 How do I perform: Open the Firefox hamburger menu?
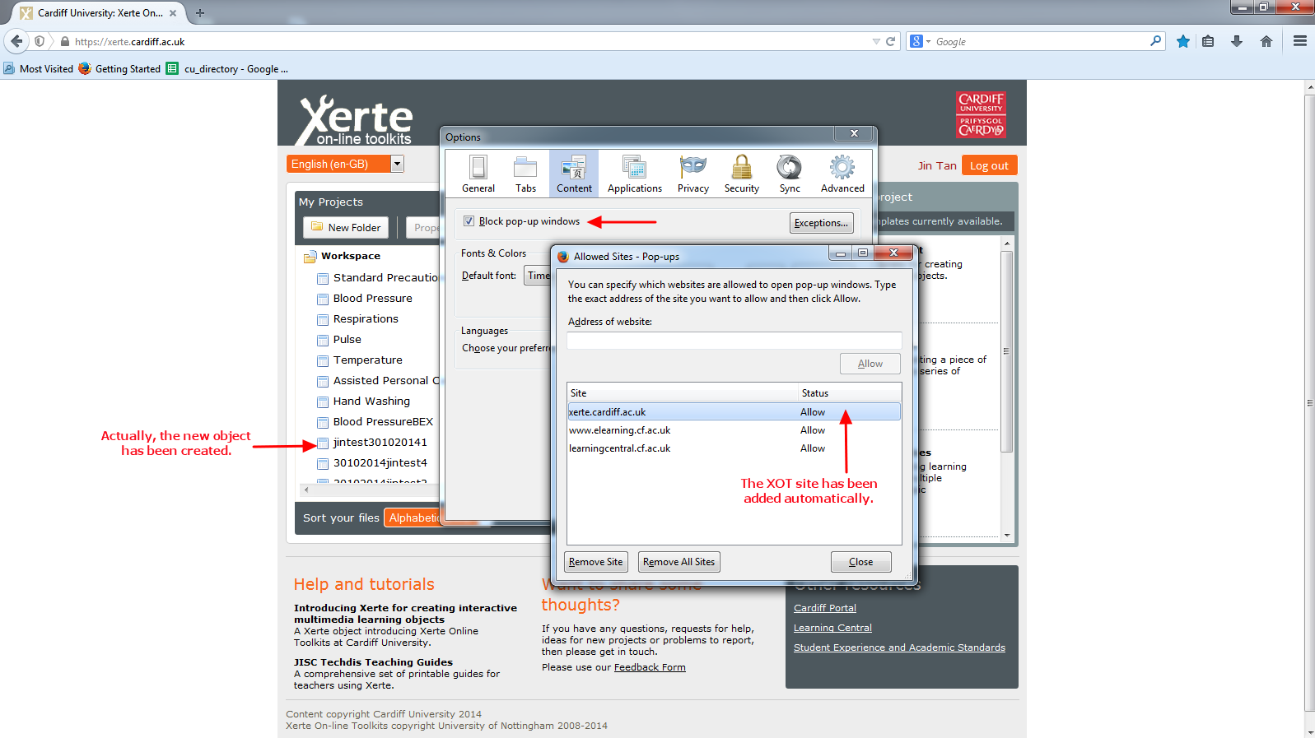coord(1300,41)
